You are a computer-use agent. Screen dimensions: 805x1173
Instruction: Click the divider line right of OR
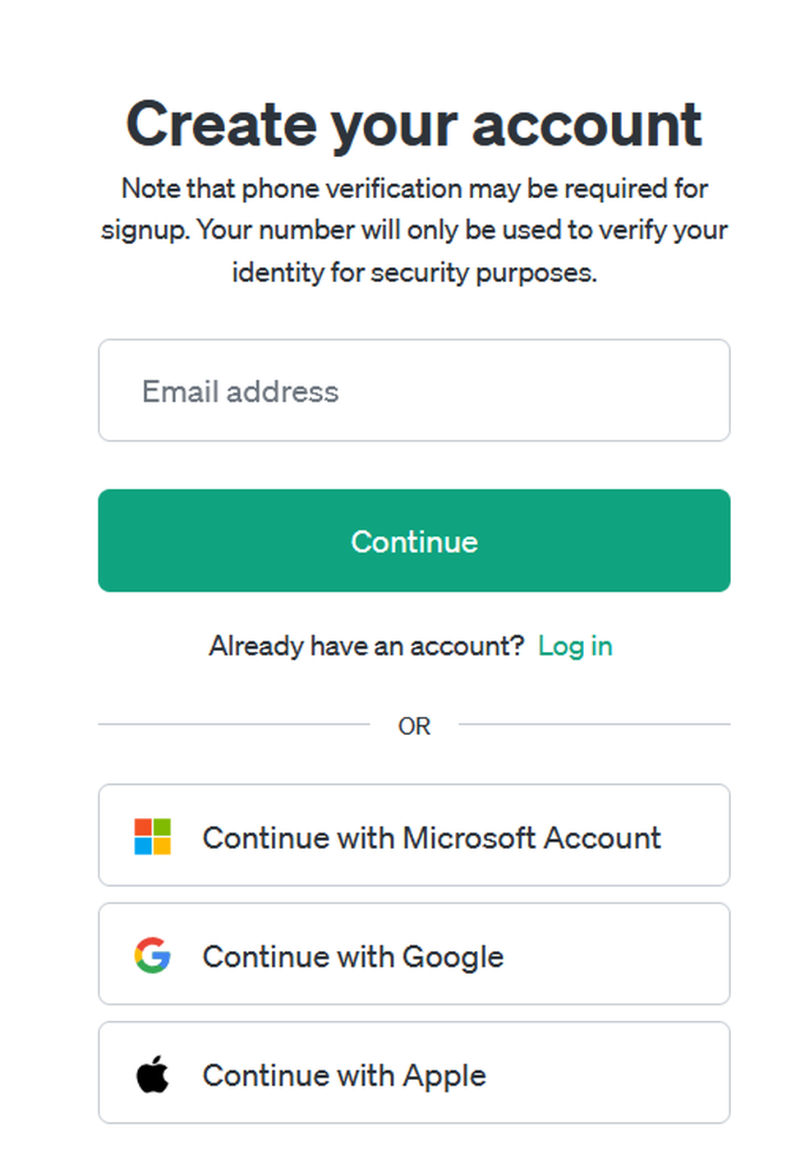point(594,724)
